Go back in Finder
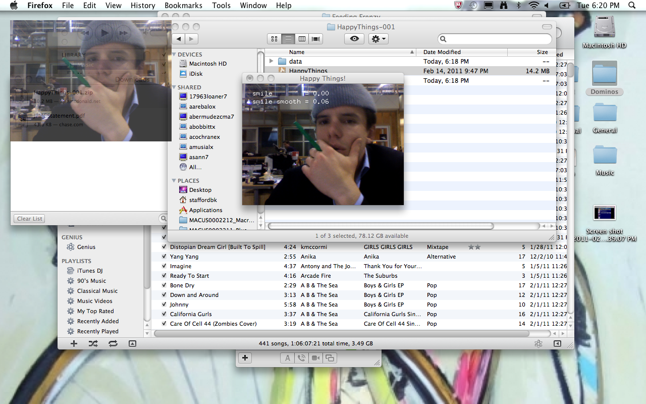 [179, 39]
